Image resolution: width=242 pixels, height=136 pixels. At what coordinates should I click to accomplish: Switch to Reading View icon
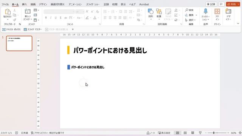192,133
